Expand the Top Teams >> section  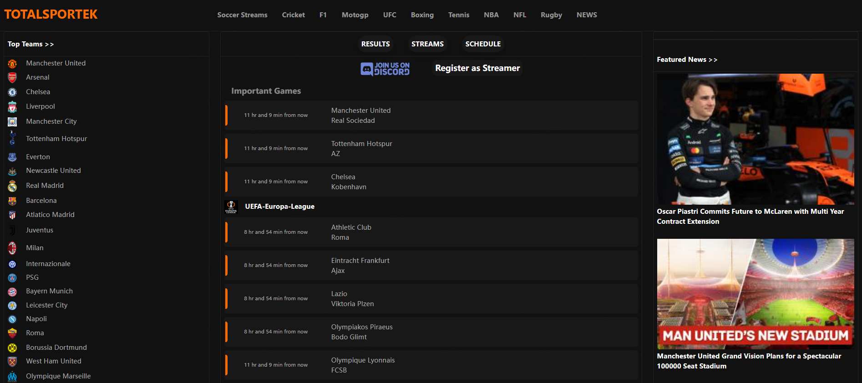30,44
